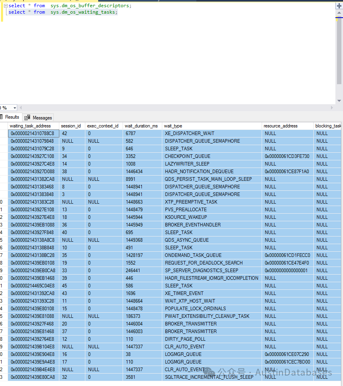Click the split editor window icon
This screenshot has height=386, width=343.
pos(339,6)
